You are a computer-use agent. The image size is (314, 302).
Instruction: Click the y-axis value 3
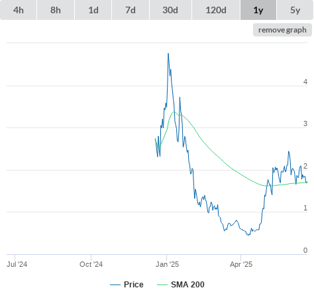tap(305, 123)
